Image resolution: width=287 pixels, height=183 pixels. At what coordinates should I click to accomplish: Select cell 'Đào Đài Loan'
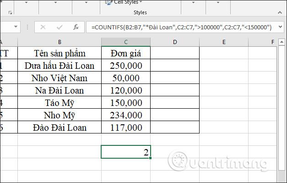[60, 127]
